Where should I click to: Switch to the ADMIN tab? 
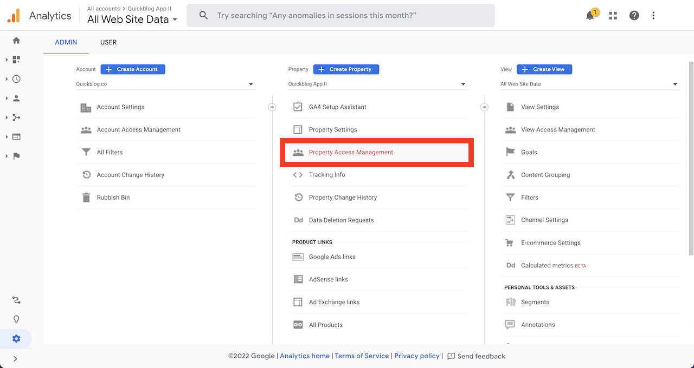[x=66, y=42]
